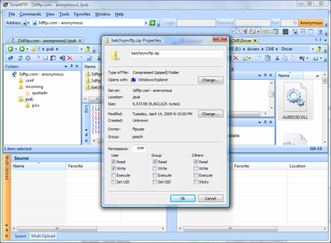This screenshot has height=243, width=331.
Task: Show more columns via » chevron
Action: coord(317,76)
